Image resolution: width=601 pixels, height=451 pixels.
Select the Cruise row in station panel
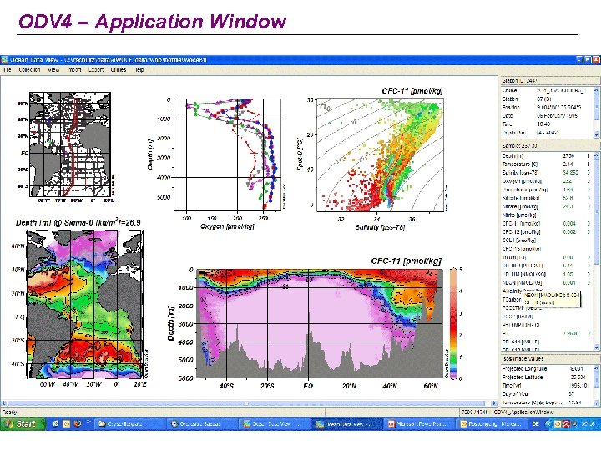click(547, 90)
